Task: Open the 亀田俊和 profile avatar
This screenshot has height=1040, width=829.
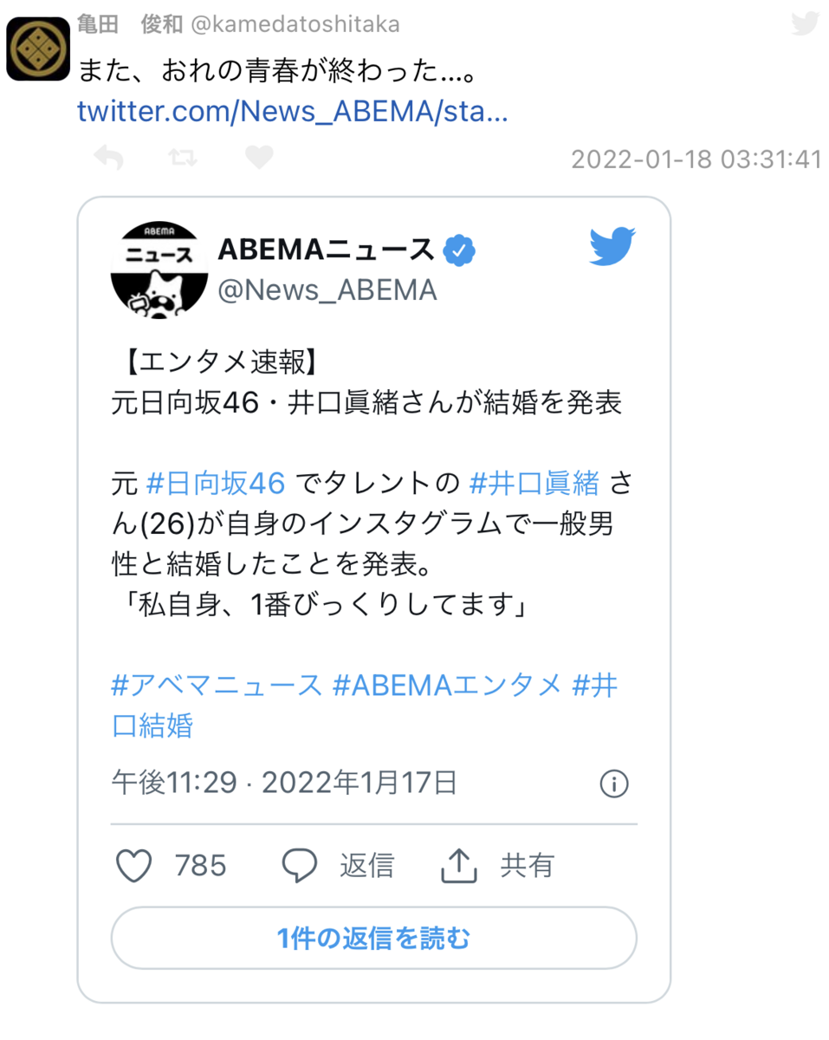Action: coord(38,49)
